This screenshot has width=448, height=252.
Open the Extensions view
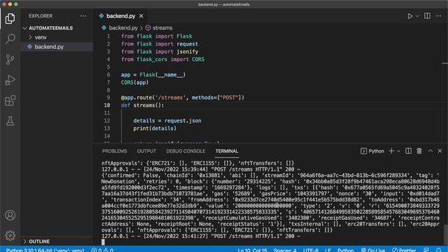click(10, 101)
